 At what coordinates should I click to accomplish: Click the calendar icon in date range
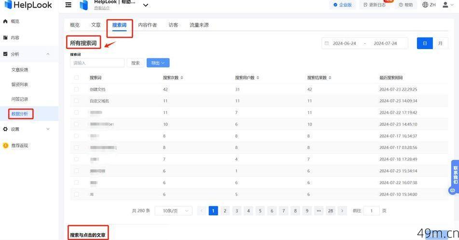coord(327,43)
